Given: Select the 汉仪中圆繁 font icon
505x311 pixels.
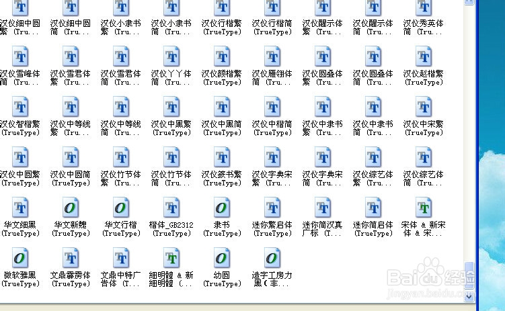Looking at the screenshot, I should (x=20, y=157).
